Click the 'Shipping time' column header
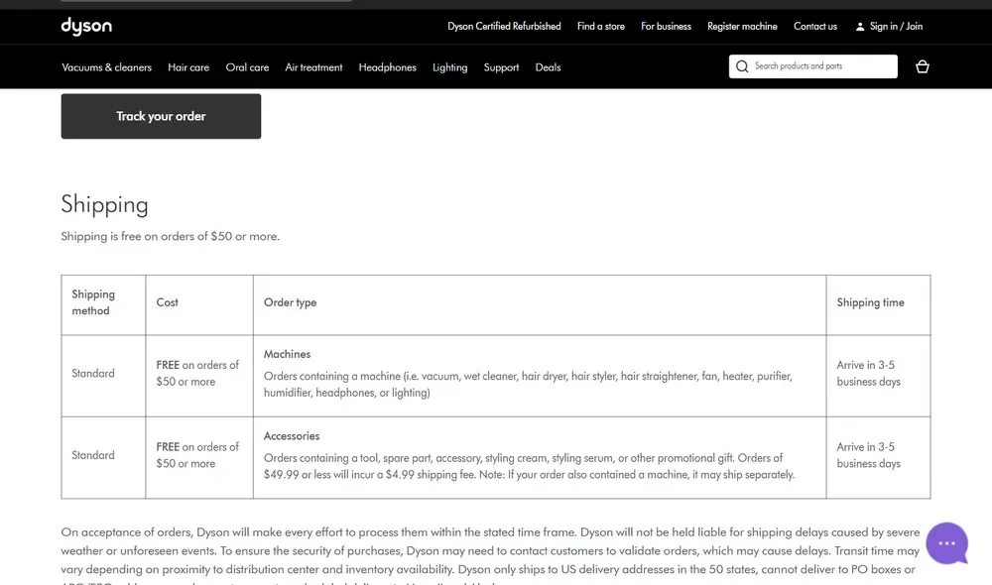The height and width of the screenshot is (585, 992). (871, 302)
